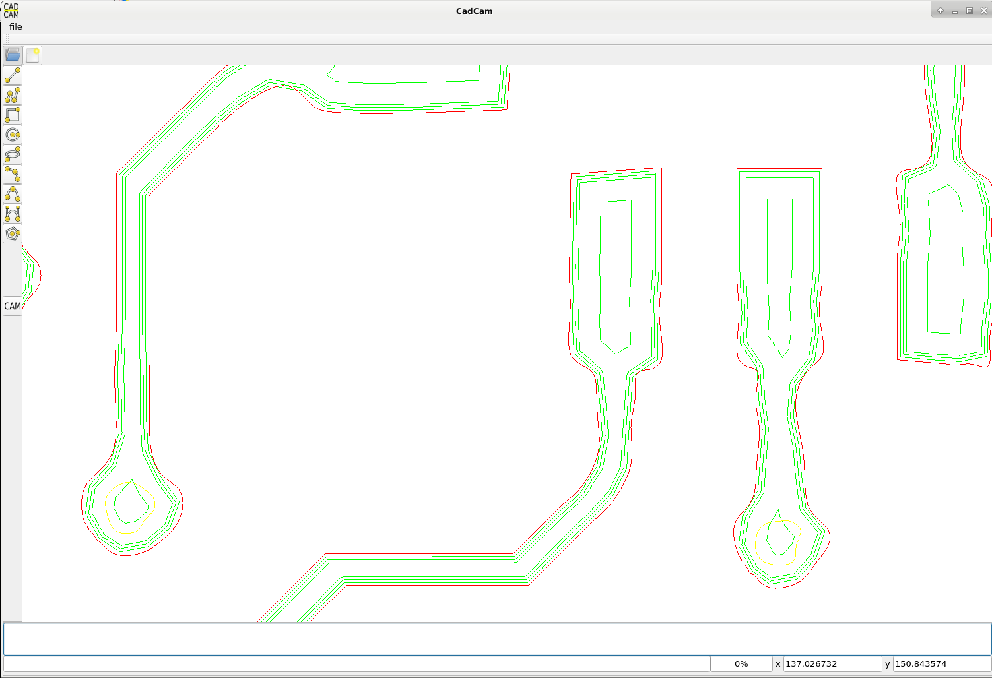Select the semicircle arc tool
992x678 pixels.
(x=13, y=195)
